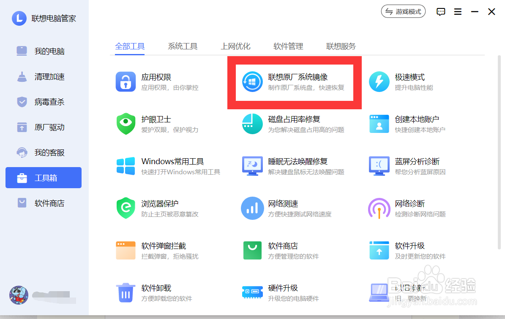Click the user avatar picture
Viewport: 505px width, 319px height.
pos(19,295)
